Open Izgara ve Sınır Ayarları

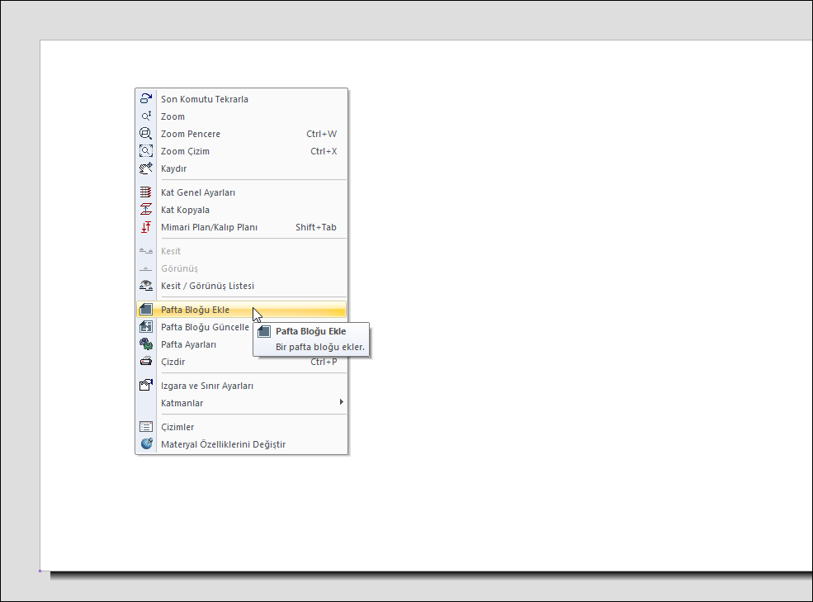(206, 386)
